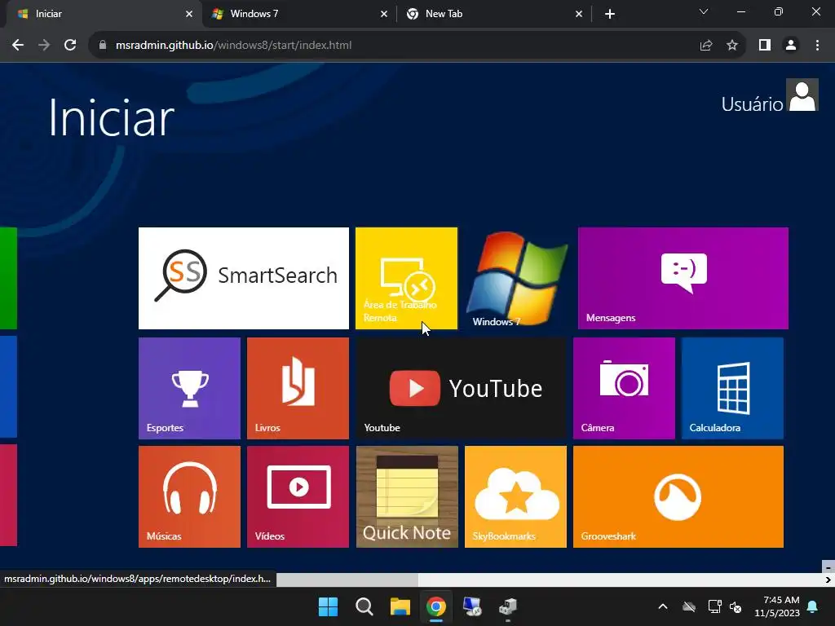This screenshot has width=835, height=626.
Task: View site information lock icon
Action: click(103, 46)
